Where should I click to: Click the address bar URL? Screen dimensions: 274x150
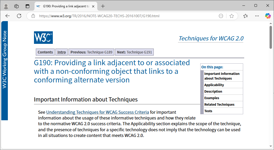(99, 16)
